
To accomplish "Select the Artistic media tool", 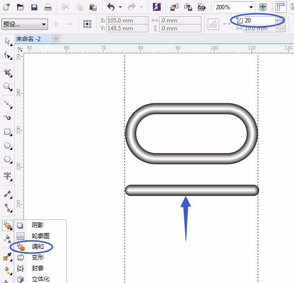I will click(x=7, y=118).
